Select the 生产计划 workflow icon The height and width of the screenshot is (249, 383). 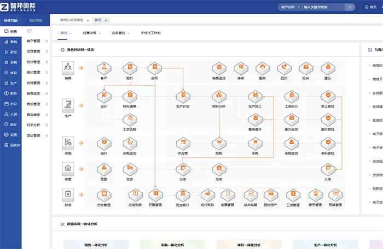click(x=183, y=96)
